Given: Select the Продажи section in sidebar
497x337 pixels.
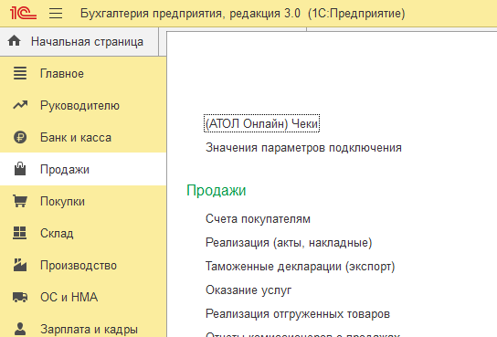Looking at the screenshot, I should (83, 169).
